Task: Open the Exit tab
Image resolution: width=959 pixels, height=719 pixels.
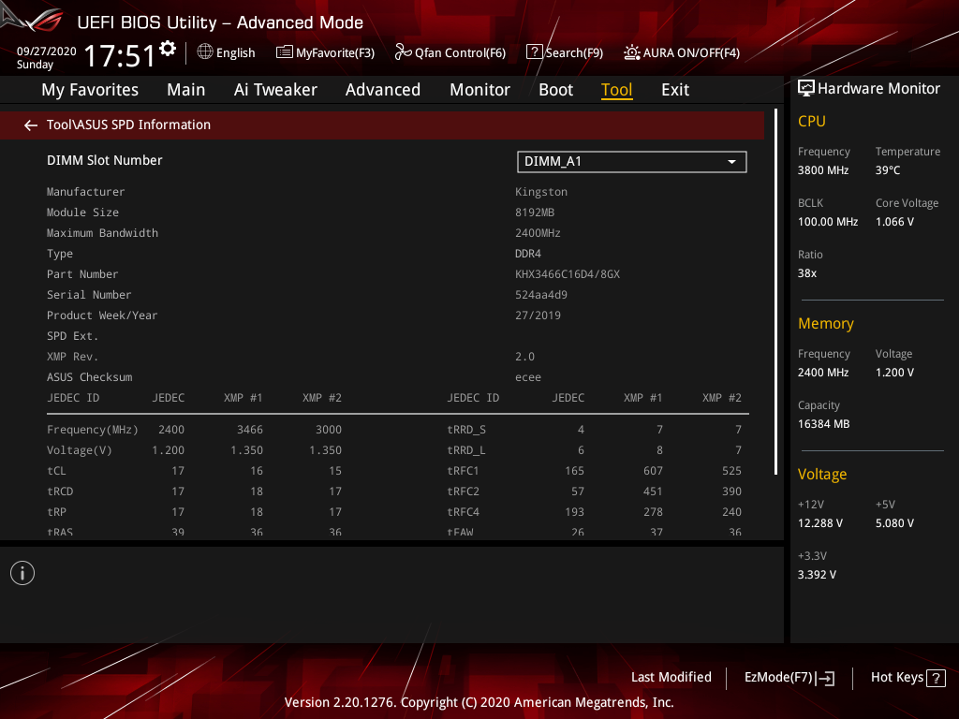Action: [x=675, y=90]
